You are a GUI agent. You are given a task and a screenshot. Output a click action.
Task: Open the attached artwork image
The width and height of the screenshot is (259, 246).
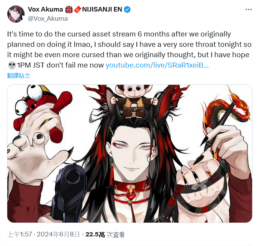[x=129, y=154]
